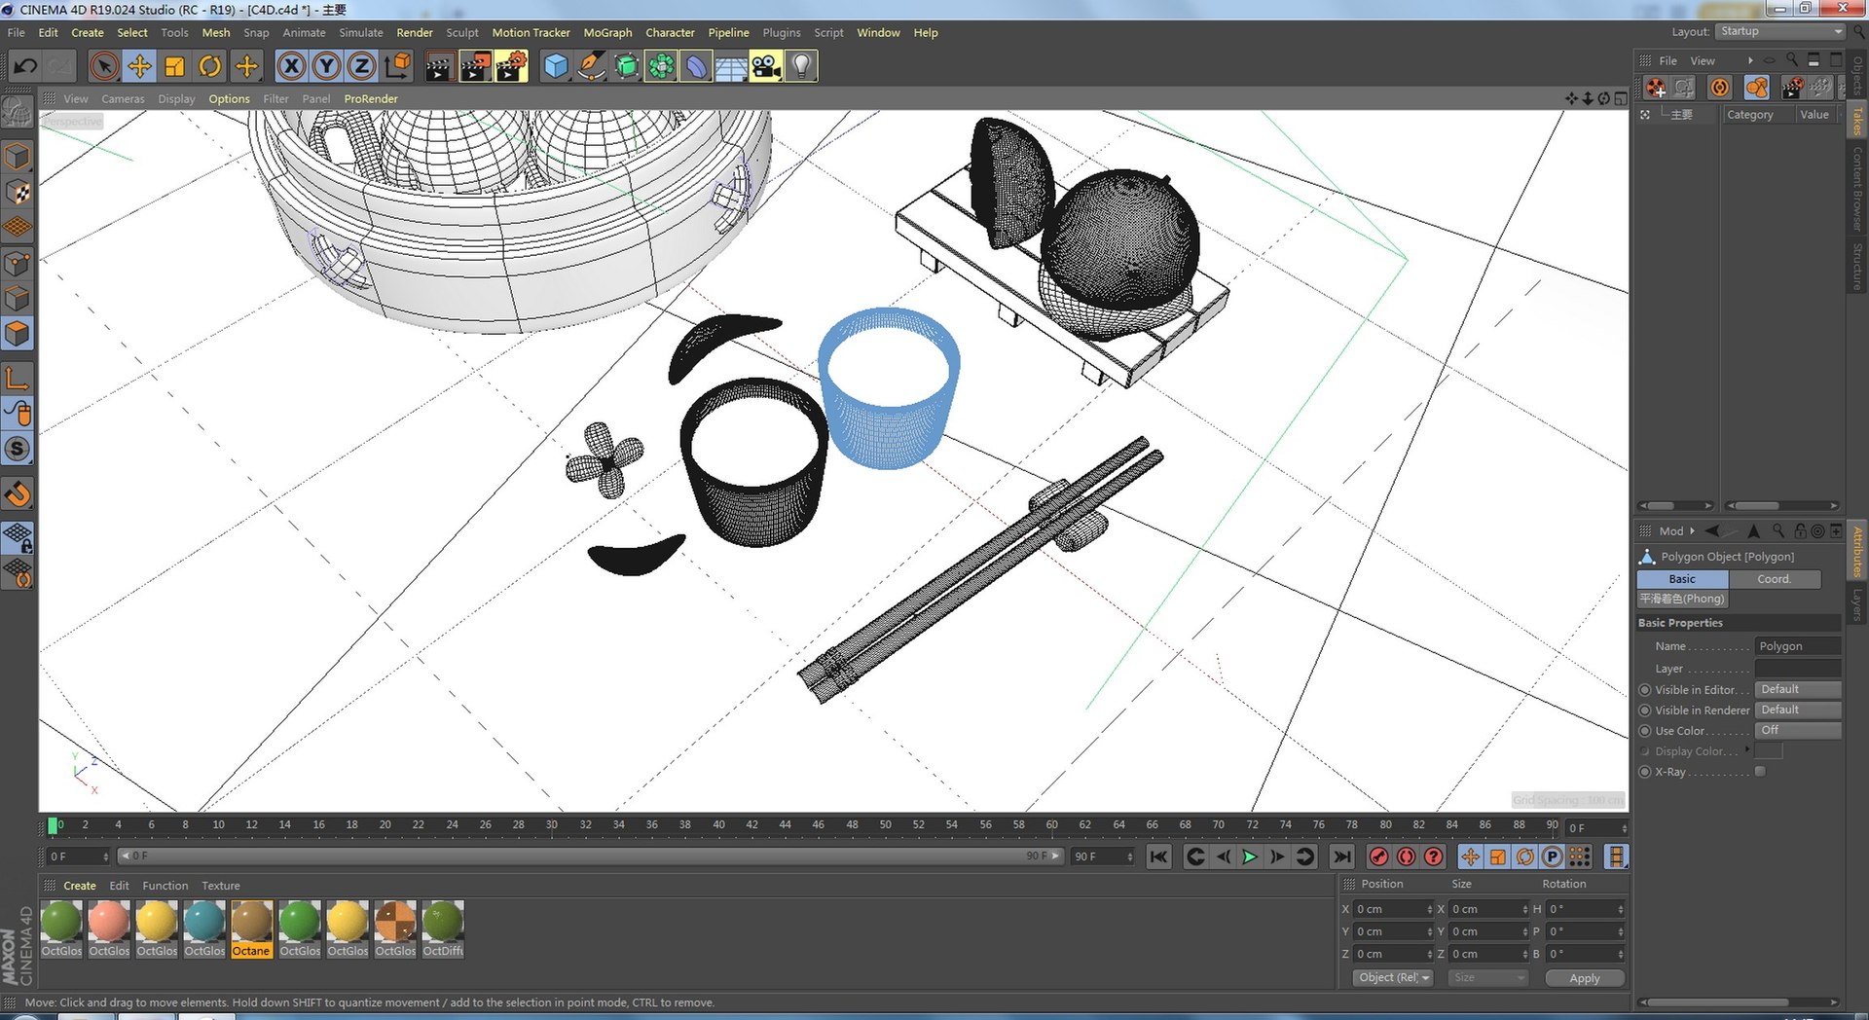This screenshot has height=1020, width=1869.
Task: Toggle the X-Ray checkbox
Action: 1760,771
